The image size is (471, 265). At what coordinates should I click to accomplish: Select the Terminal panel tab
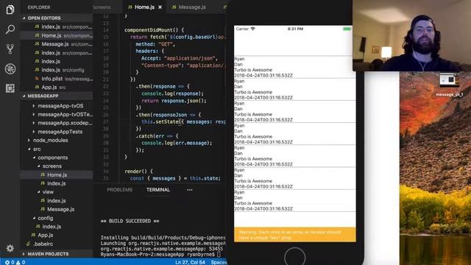[158, 190]
